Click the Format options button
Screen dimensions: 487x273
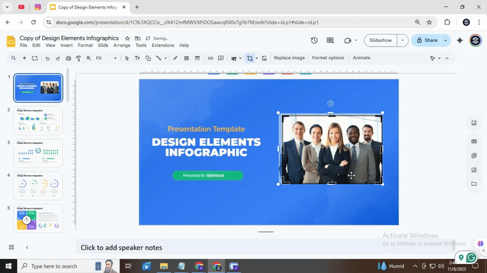(328, 58)
